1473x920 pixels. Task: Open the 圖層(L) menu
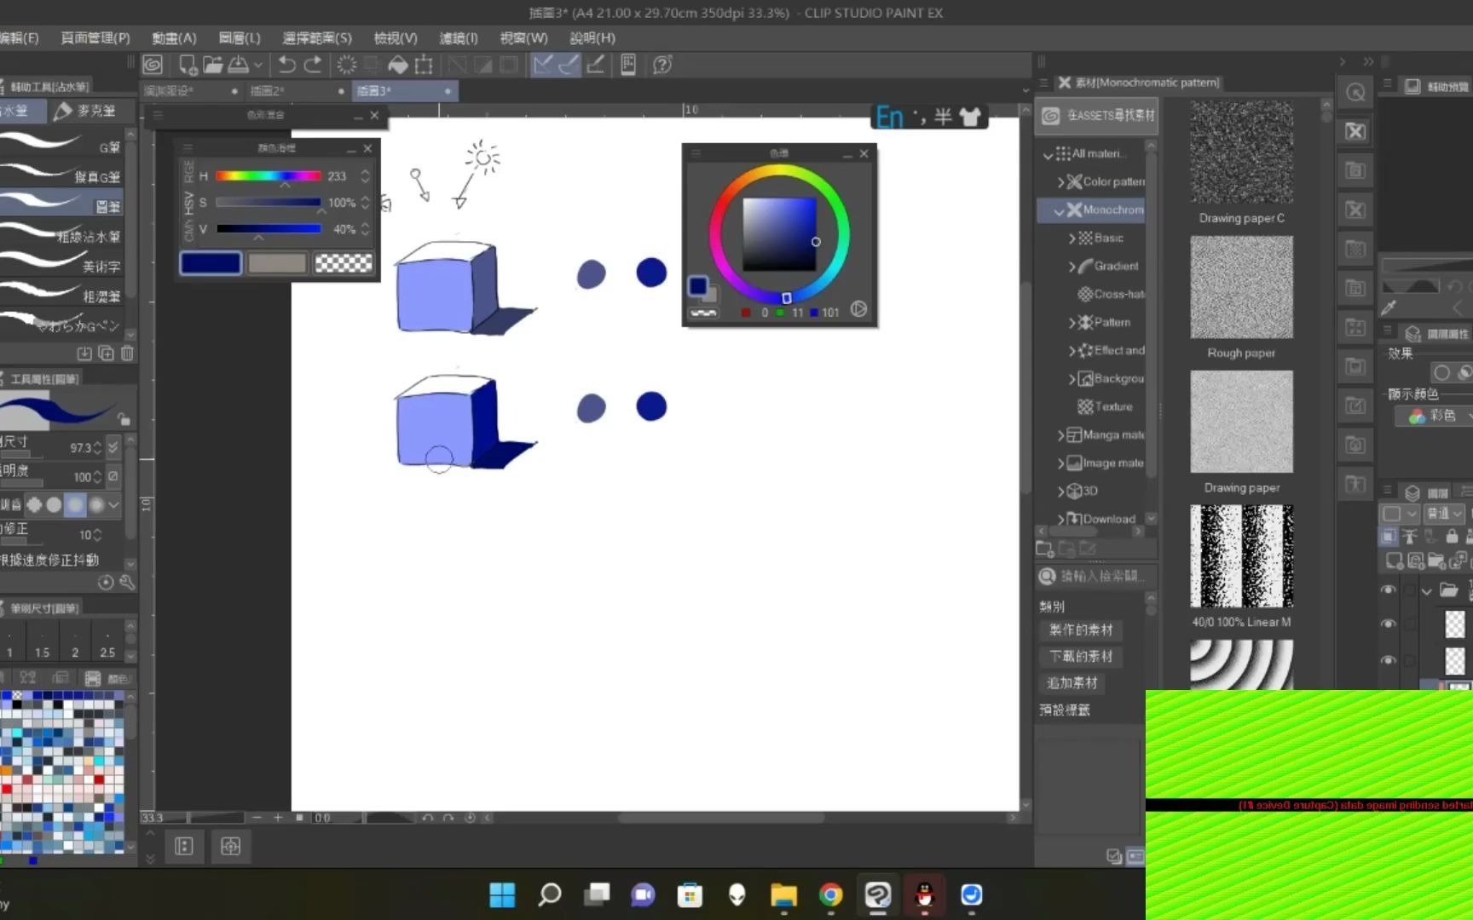(239, 37)
